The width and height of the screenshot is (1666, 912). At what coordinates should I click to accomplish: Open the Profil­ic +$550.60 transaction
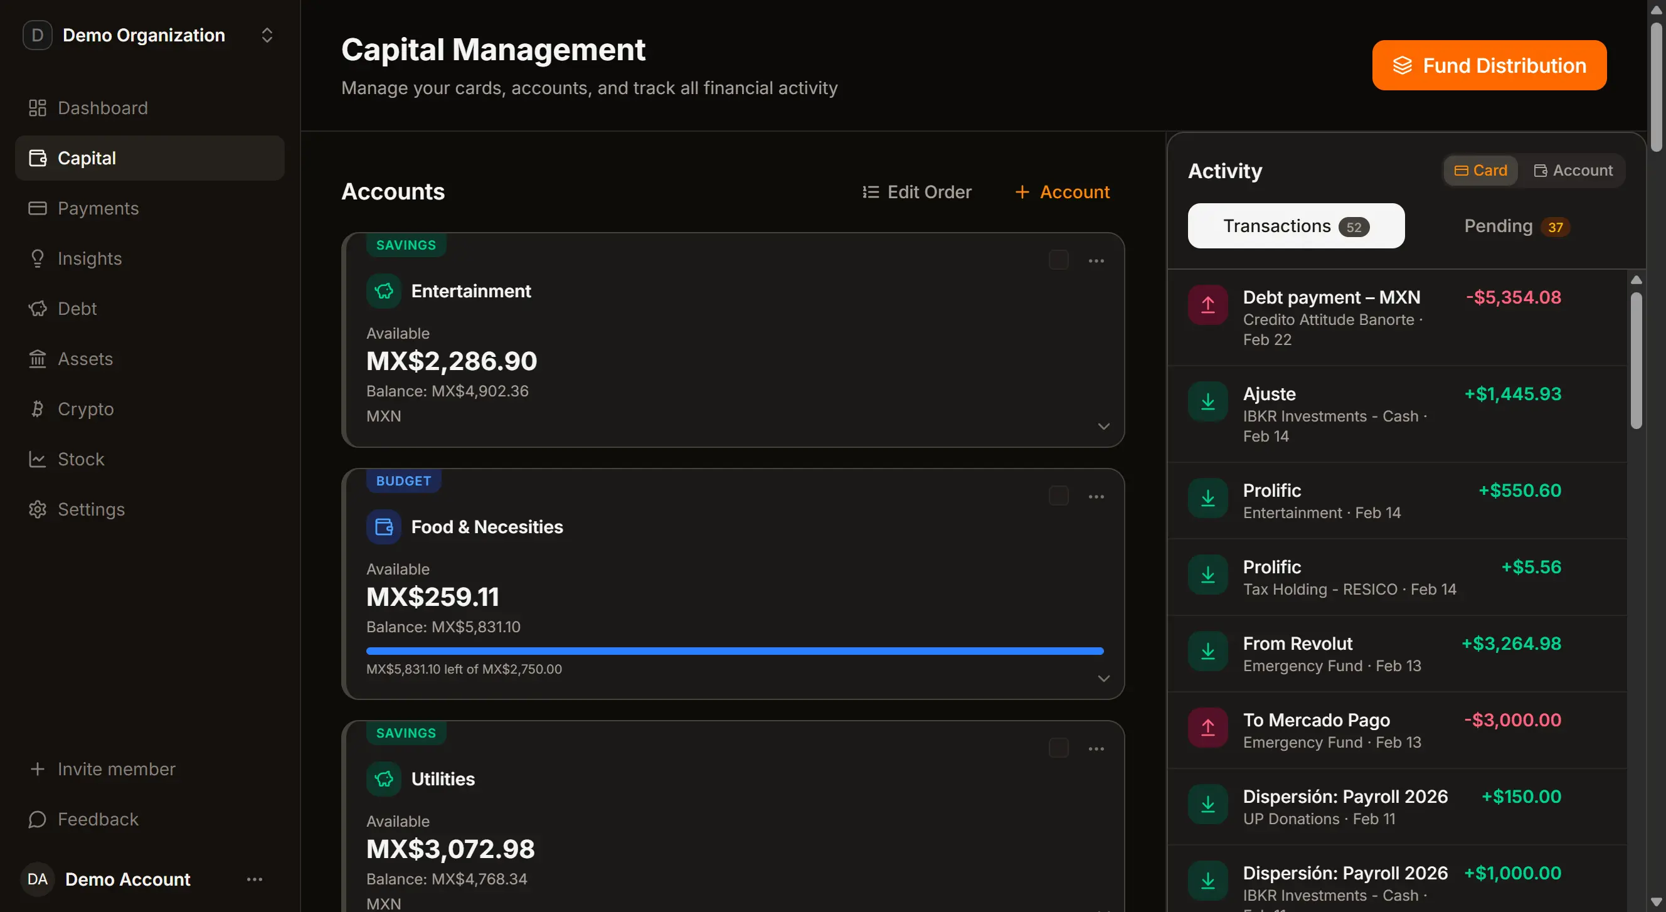(x=1397, y=501)
